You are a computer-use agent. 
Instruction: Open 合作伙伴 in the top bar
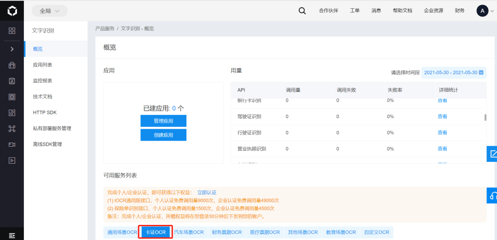tap(329, 11)
